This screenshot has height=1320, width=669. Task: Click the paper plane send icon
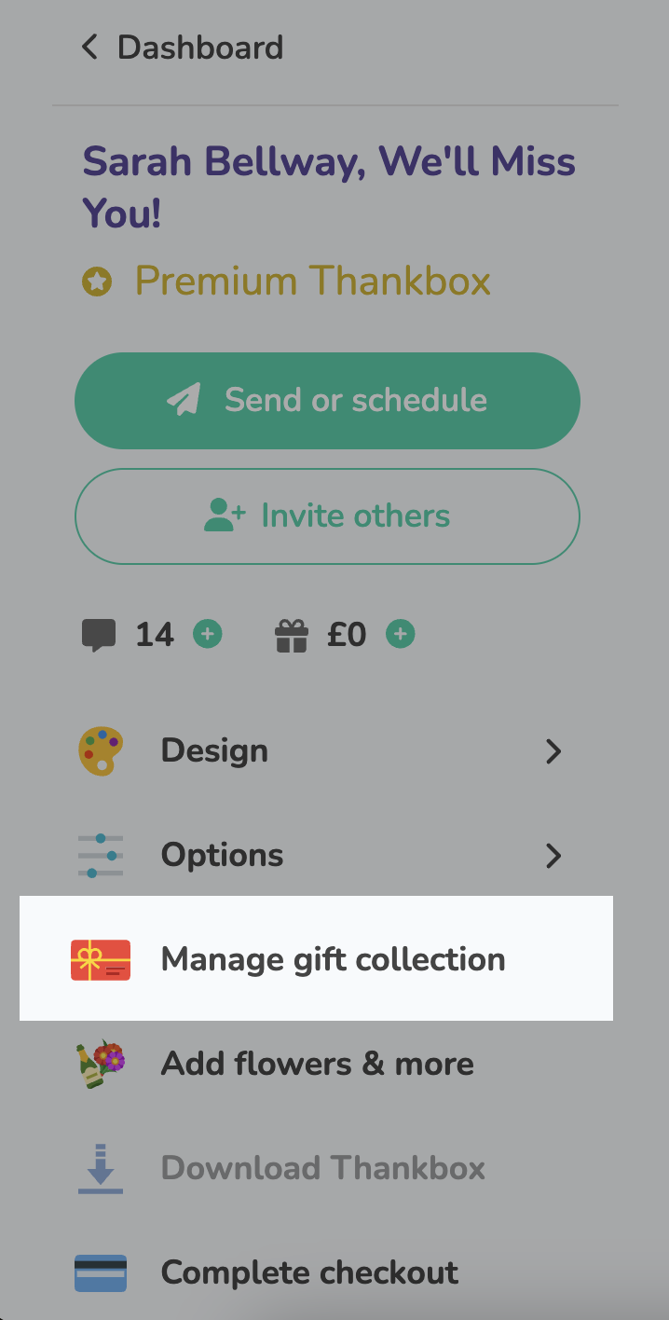point(185,399)
